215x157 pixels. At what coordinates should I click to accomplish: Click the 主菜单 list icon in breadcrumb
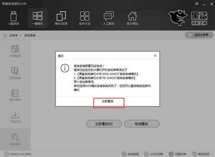(x=5, y=35)
